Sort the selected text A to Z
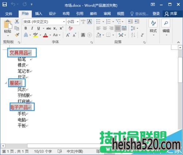The image size is (183, 155). (133, 35)
